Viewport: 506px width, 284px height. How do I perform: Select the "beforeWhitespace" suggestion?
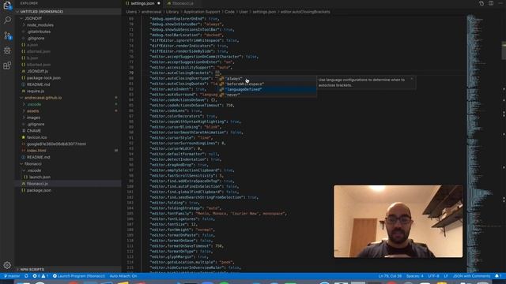coord(267,84)
